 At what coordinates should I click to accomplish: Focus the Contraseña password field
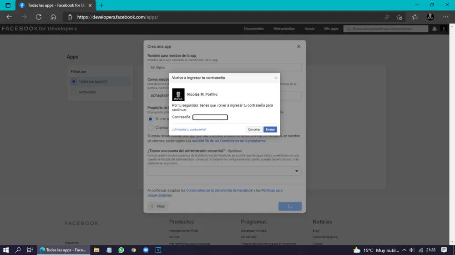click(210, 118)
